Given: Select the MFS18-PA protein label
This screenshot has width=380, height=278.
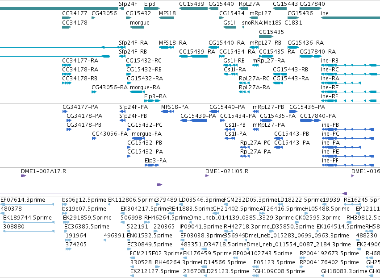Looking at the screenshot, I should (175, 107).
